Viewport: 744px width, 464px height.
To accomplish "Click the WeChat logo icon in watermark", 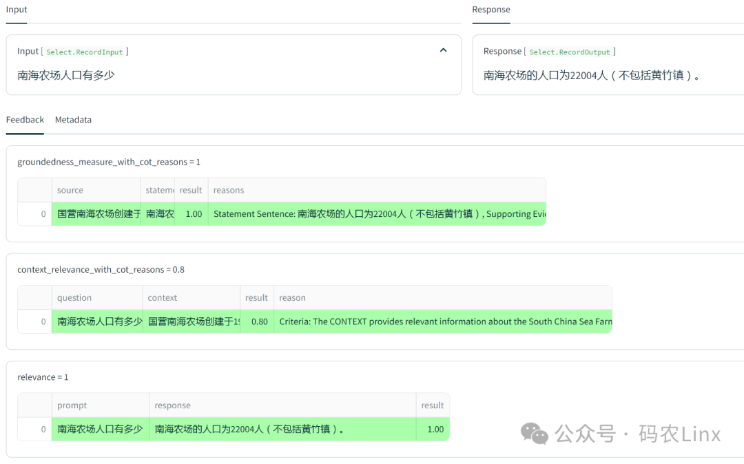I will point(535,434).
